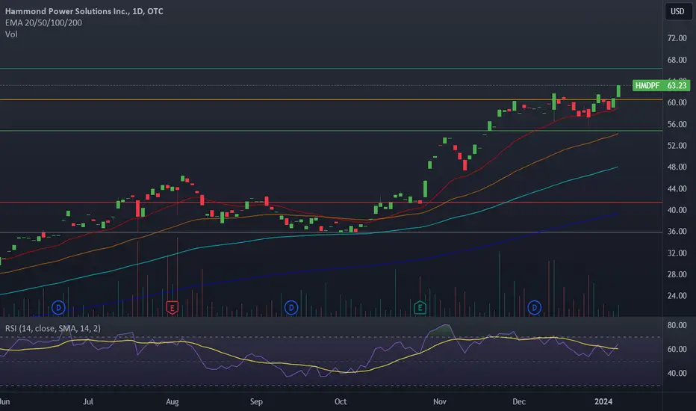The height and width of the screenshot is (411, 696).
Task: Select the orange horizontal line near 60
Action: coord(331,99)
